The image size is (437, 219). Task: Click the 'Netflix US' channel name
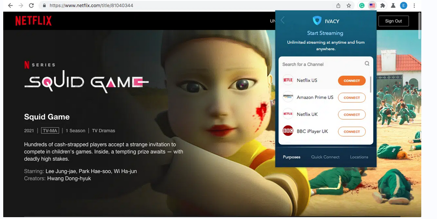pyautogui.click(x=307, y=80)
